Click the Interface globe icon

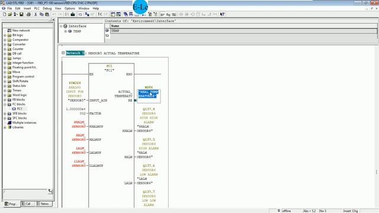65,26
